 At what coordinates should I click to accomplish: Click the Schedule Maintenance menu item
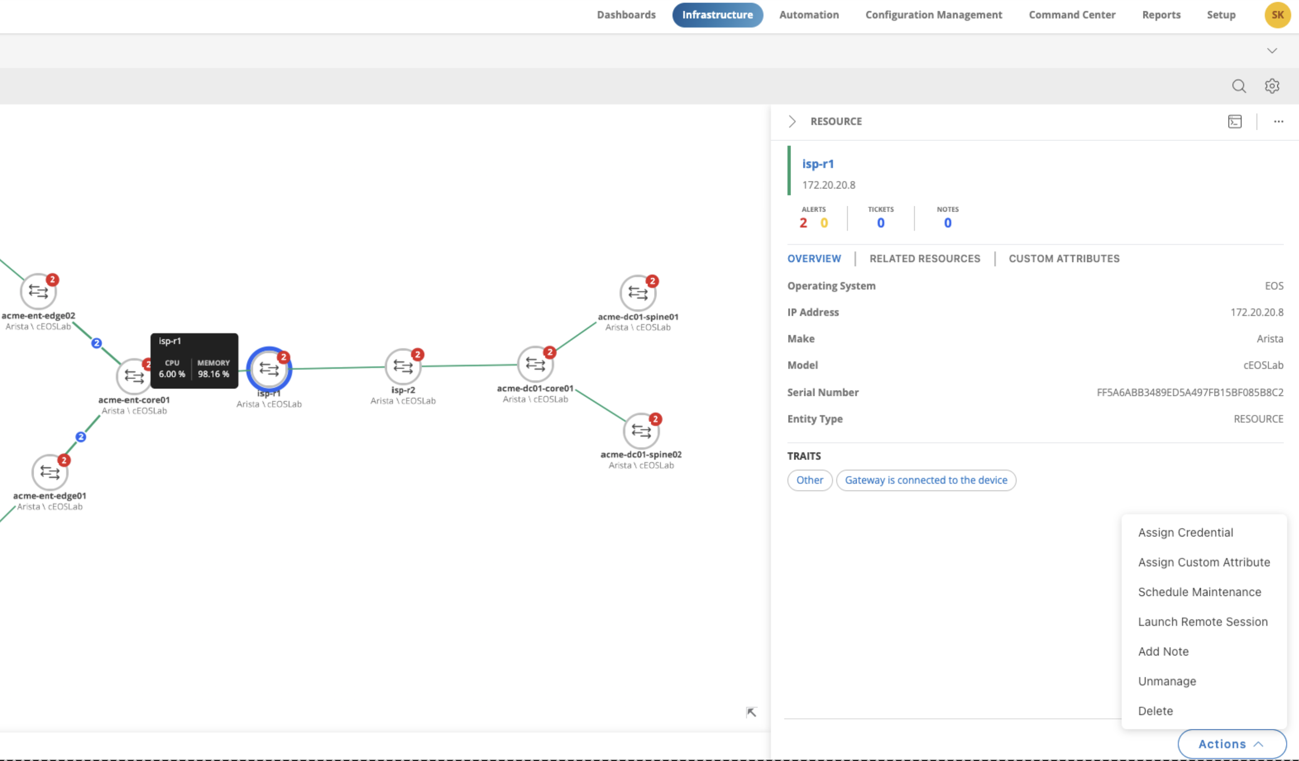1198,592
